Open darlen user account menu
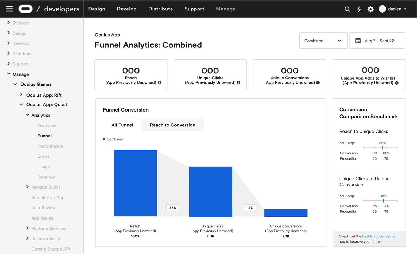This screenshot has width=417, height=254. tap(393, 9)
